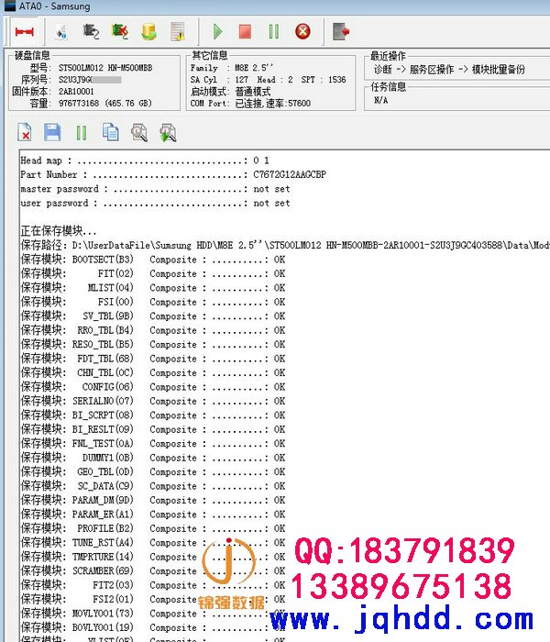Image resolution: width=550 pixels, height=642 pixels.
Task: Select BI_SCRPT(08) module log row
Action: (153, 415)
